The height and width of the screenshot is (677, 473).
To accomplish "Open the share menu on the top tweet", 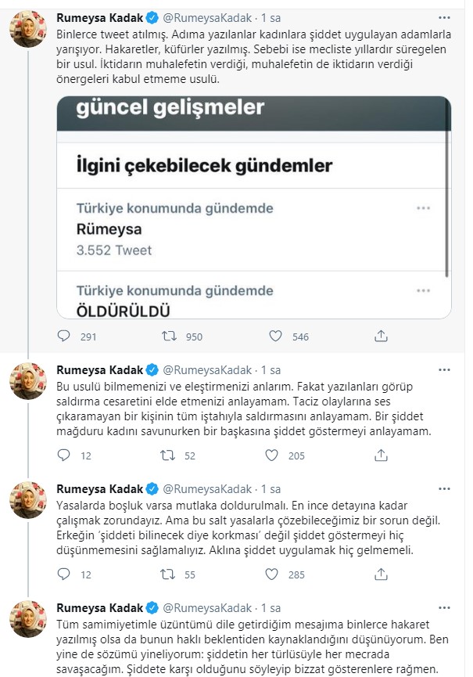I will pyautogui.click(x=381, y=335).
